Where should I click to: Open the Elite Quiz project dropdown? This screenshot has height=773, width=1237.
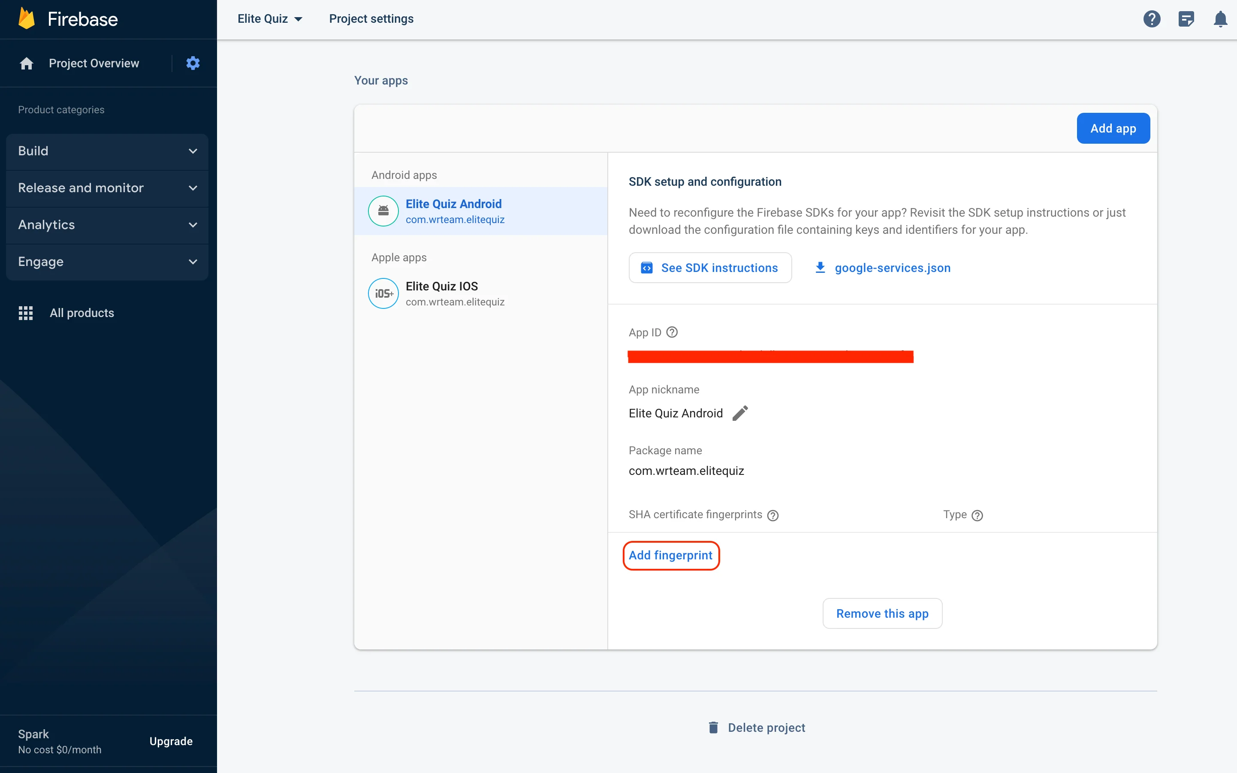[270, 18]
